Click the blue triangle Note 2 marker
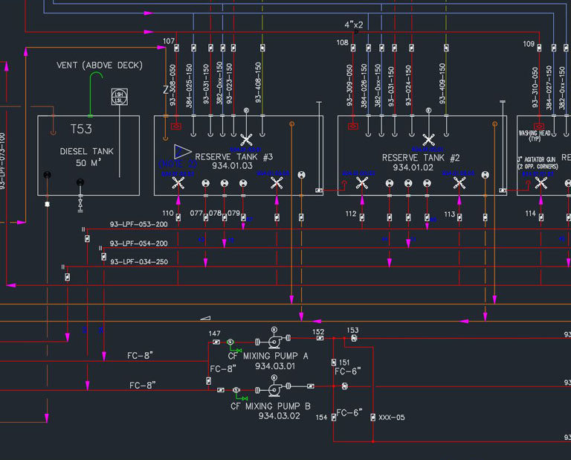The width and height of the screenshot is (571, 460). click(181, 152)
